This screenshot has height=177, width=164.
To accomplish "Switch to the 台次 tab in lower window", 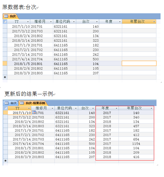I will pyautogui.click(x=11, y=103).
